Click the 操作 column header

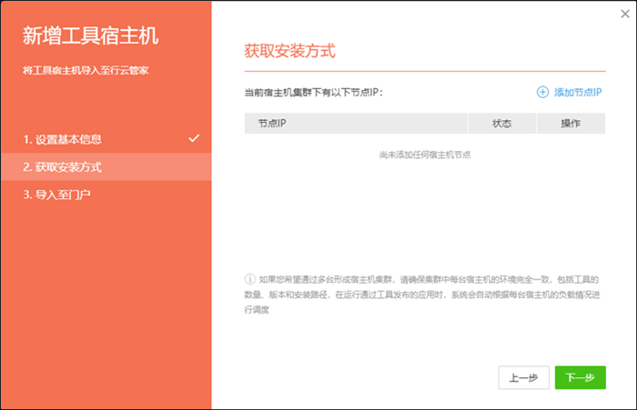571,123
